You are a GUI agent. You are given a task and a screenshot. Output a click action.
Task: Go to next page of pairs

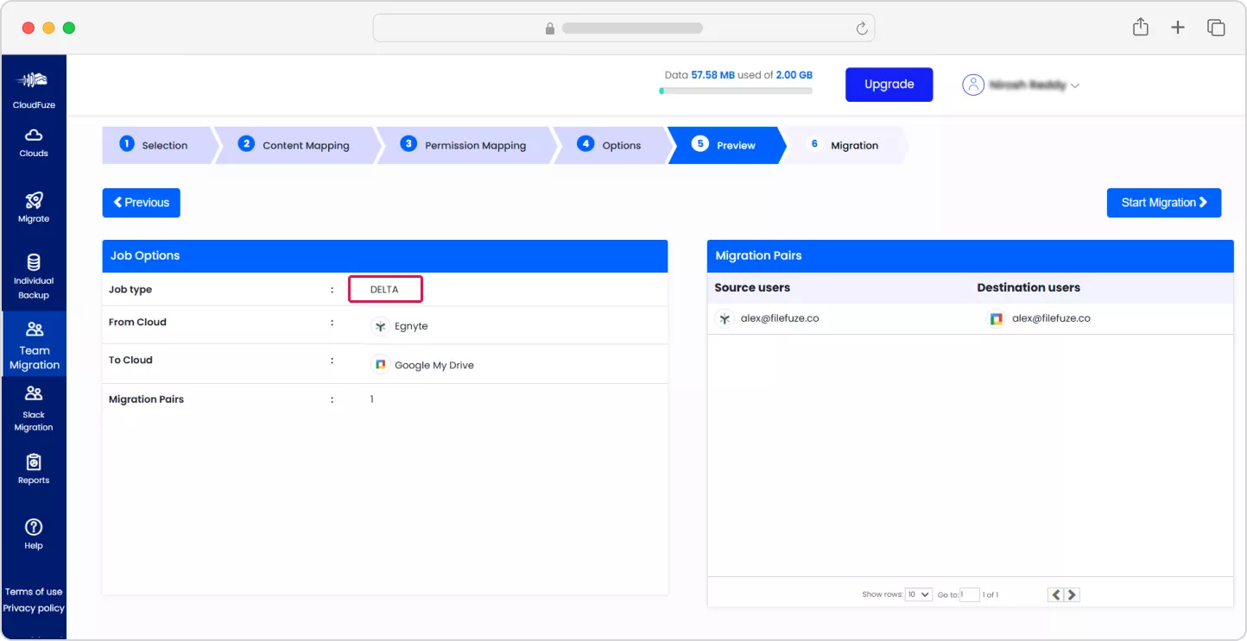coord(1072,594)
